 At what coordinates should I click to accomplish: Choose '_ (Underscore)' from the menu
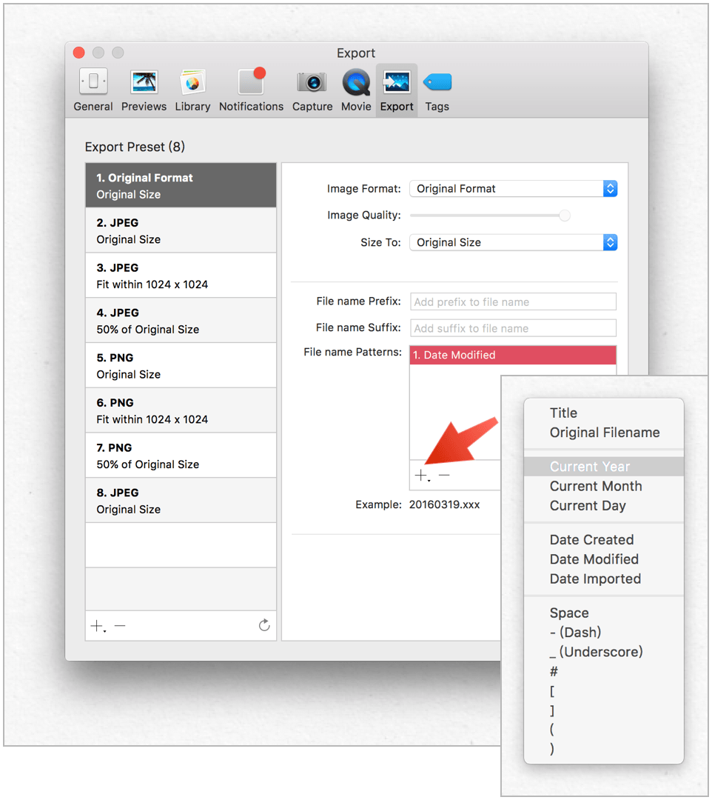[x=604, y=652]
